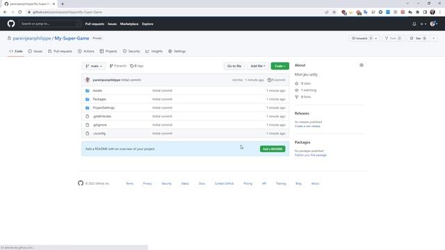Expand the Star lists dropdown arrow
This screenshot has height=250, width=445.
click(x=433, y=38)
